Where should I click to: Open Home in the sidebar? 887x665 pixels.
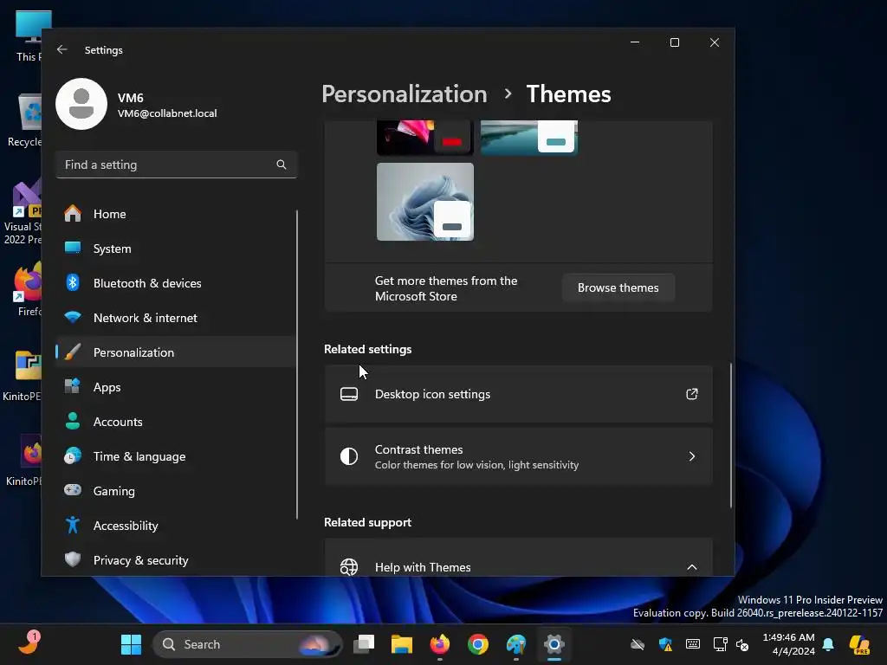pyautogui.click(x=175, y=214)
